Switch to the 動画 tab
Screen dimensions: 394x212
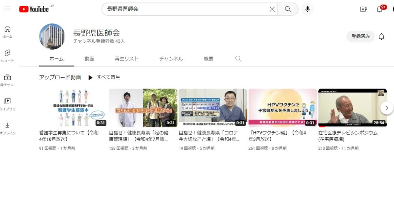[89, 59]
